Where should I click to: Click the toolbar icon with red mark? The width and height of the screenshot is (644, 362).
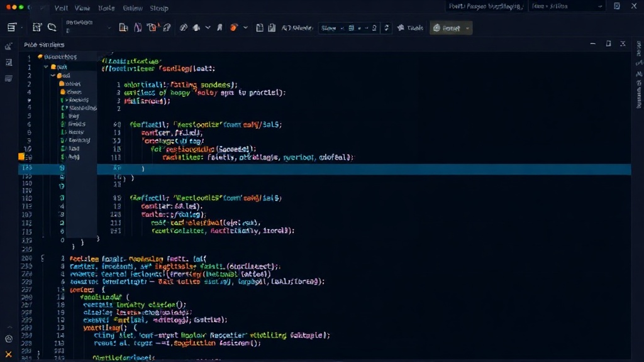point(153,28)
